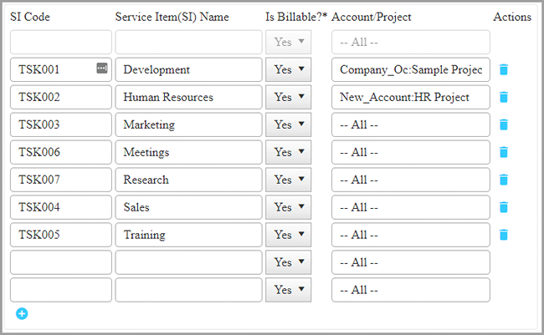The image size is (544, 335).
Task: Click the New_Account:HR Project field
Action: click(410, 98)
